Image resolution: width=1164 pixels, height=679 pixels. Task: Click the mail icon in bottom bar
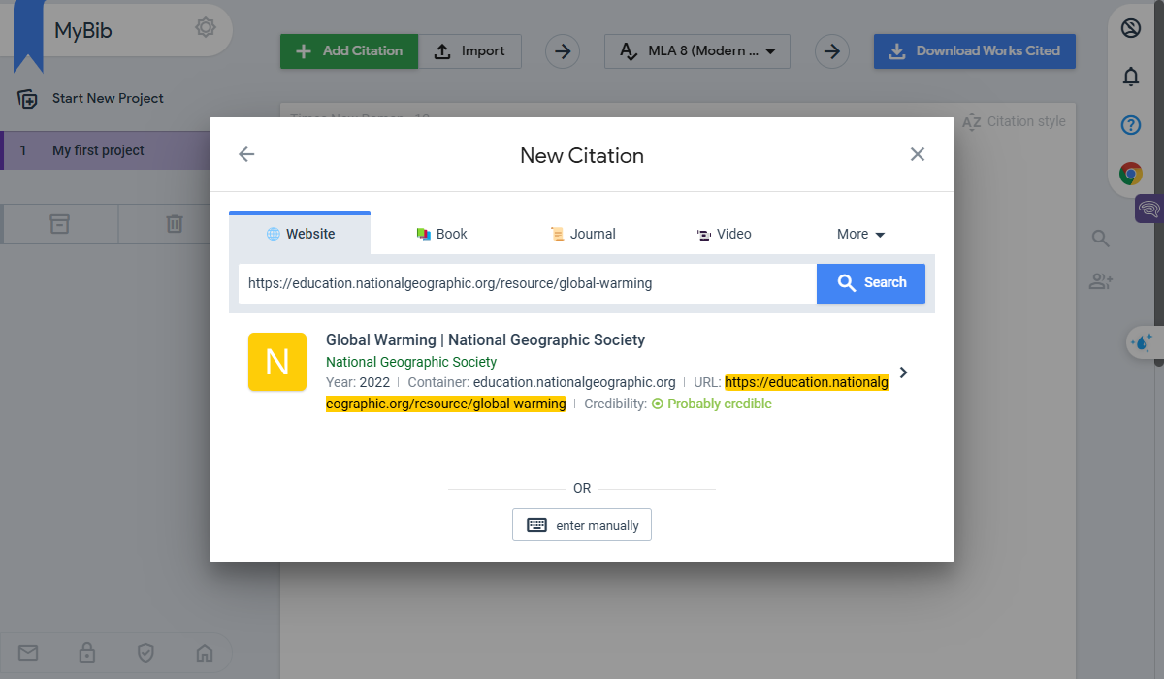click(28, 652)
